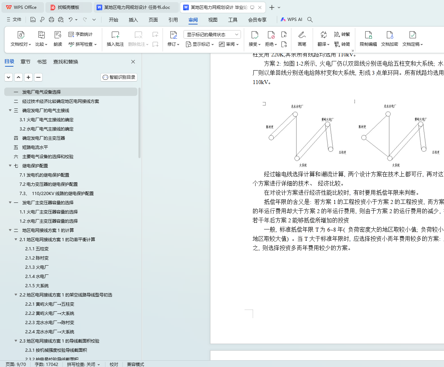
Task: Collapse 2.2 架空线路导线型号初选 node
Action: (x=16, y=295)
